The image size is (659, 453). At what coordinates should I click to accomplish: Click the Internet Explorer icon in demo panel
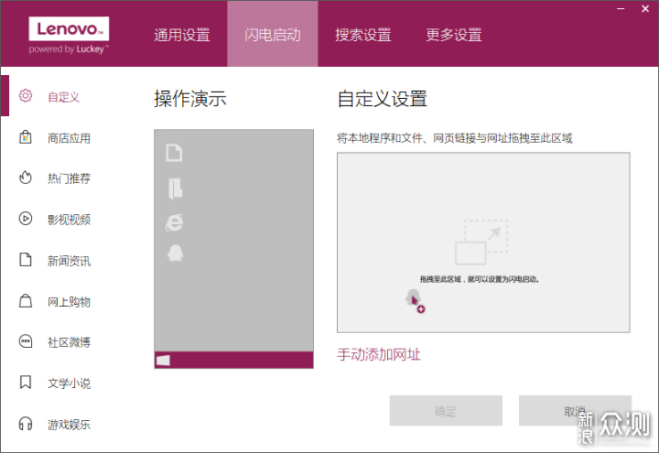pos(174,221)
